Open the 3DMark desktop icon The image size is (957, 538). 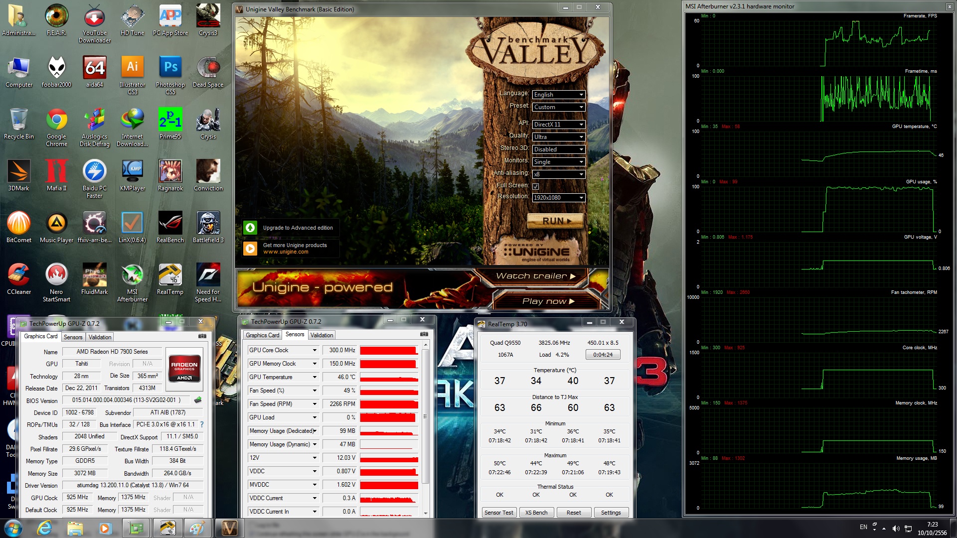point(18,175)
